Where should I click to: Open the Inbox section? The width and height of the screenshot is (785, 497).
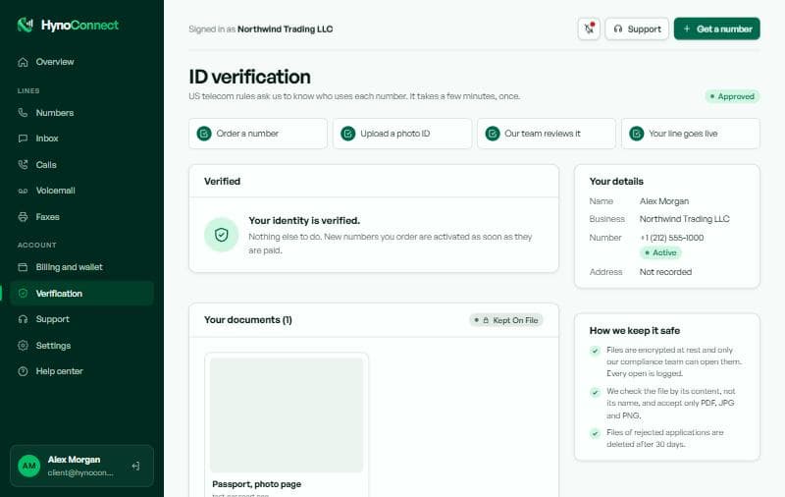[81, 138]
